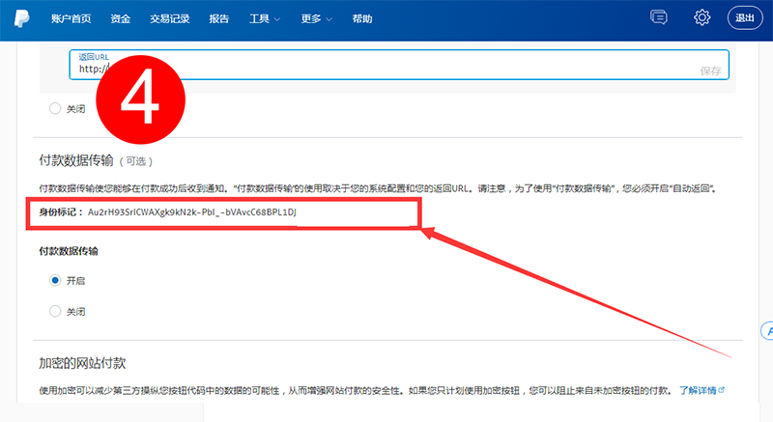Click the accessibility icon at right edge
This screenshot has width=773, height=422.
(x=767, y=331)
